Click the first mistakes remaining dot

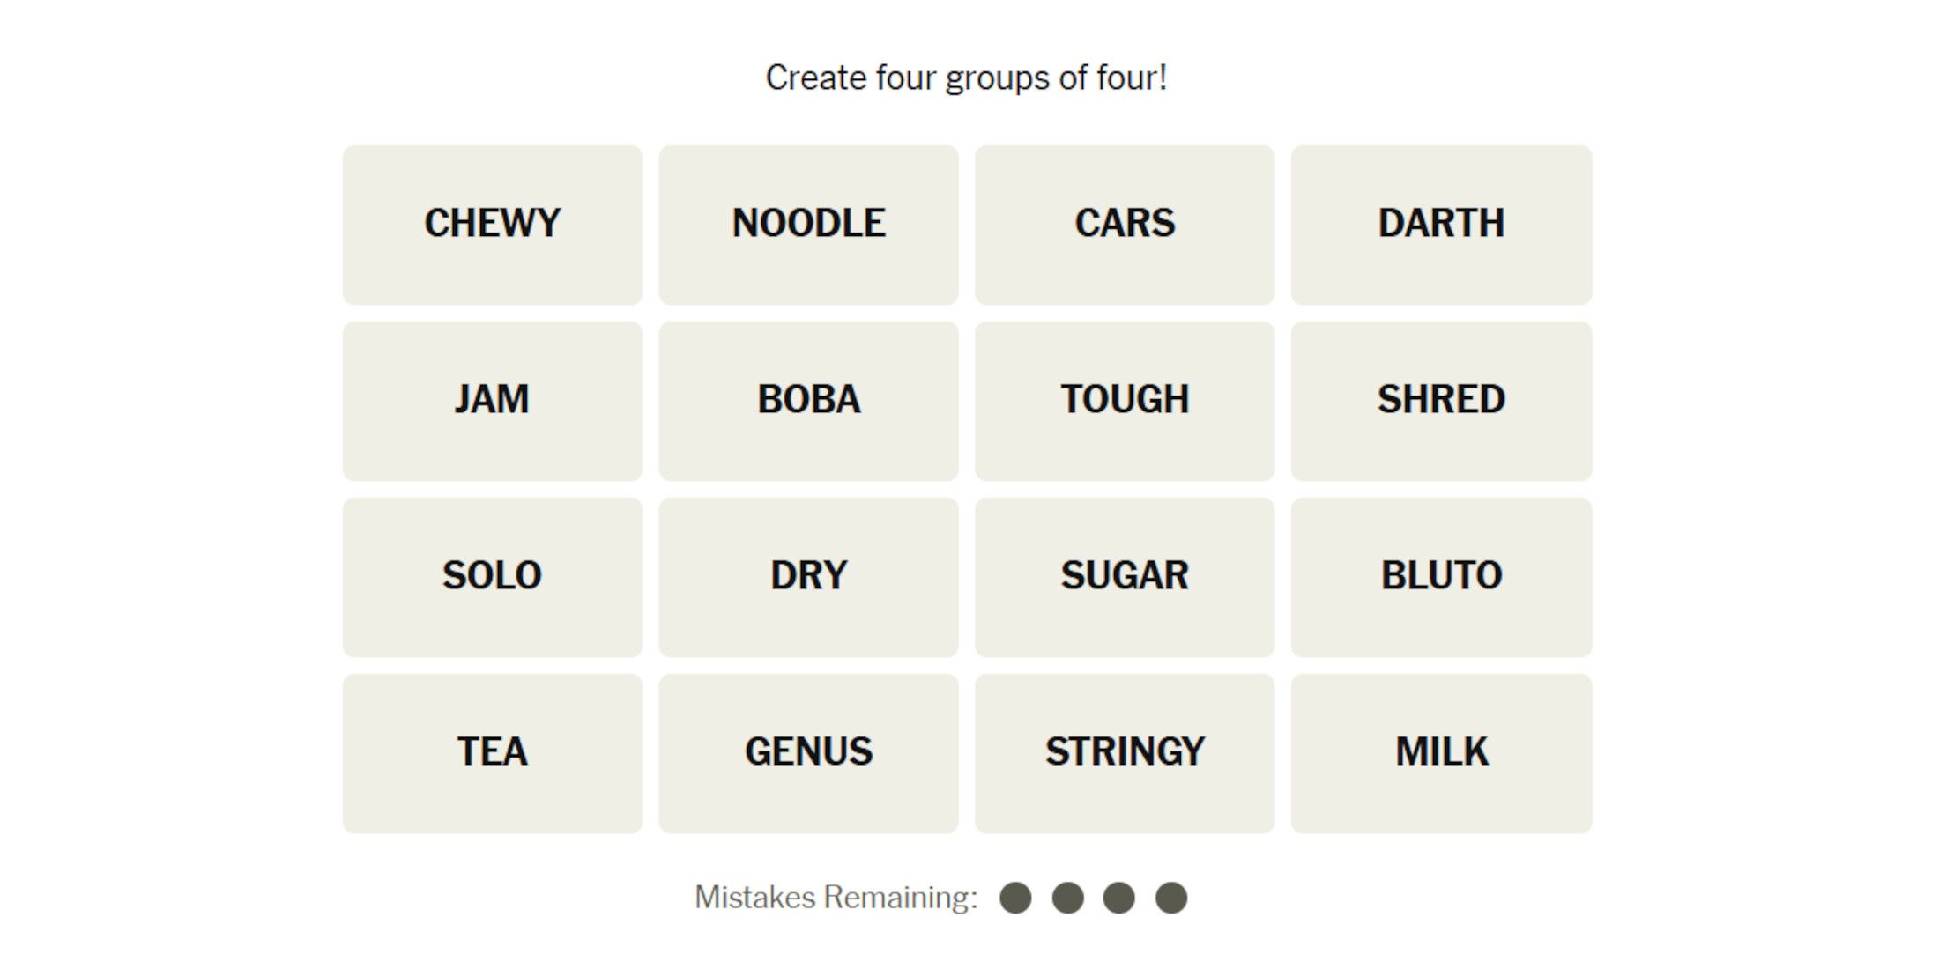(1015, 898)
